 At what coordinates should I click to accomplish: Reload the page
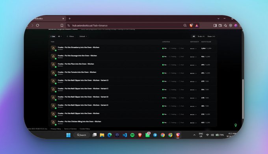(x=37, y=26)
